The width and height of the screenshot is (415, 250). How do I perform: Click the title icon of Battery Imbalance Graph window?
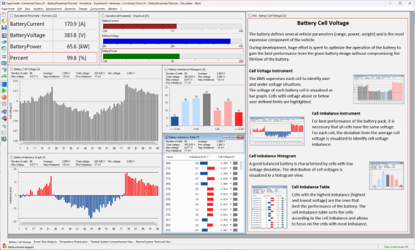coord(12,157)
